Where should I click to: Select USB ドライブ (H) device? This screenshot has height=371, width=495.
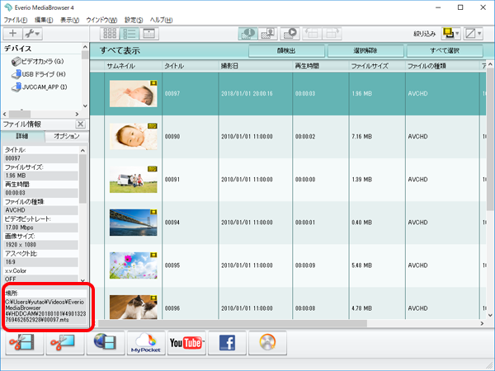tap(39, 74)
